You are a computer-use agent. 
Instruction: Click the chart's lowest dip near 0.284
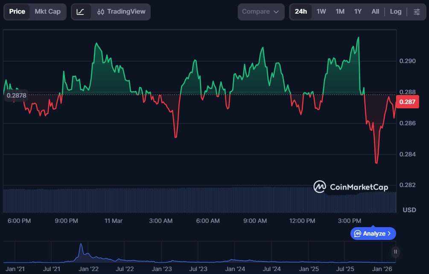pyautogui.click(x=376, y=162)
